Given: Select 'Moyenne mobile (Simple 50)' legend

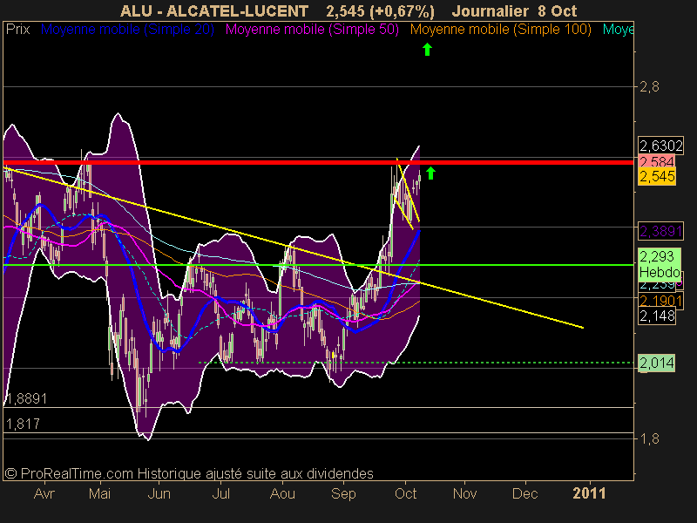Looking at the screenshot, I should tap(312, 30).
